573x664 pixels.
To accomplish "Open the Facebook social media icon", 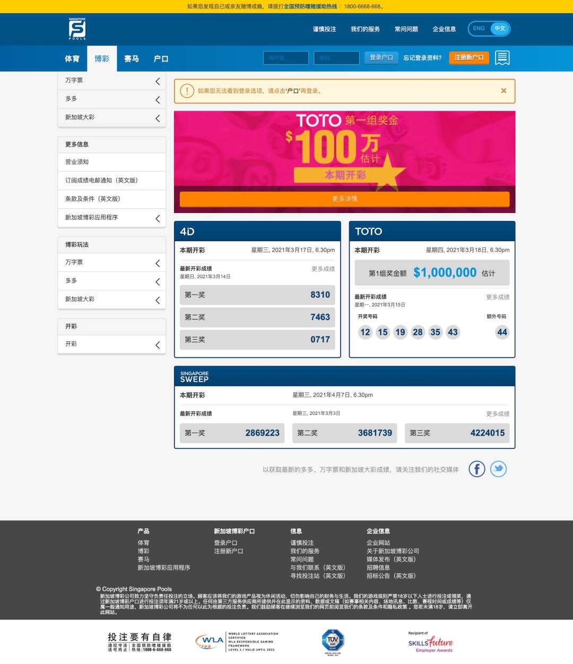I will 476,469.
